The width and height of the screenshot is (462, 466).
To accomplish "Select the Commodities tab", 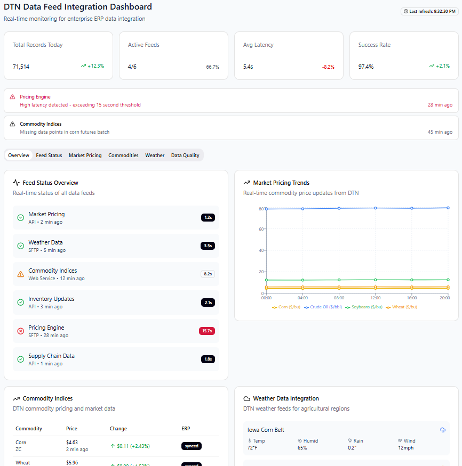I will (x=123, y=155).
